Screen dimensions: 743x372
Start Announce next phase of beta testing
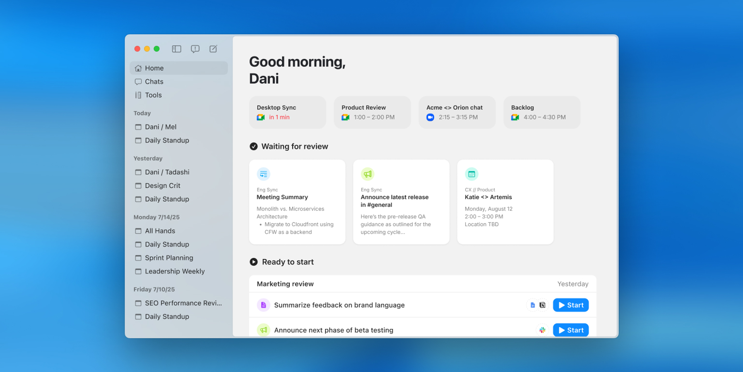coord(570,330)
